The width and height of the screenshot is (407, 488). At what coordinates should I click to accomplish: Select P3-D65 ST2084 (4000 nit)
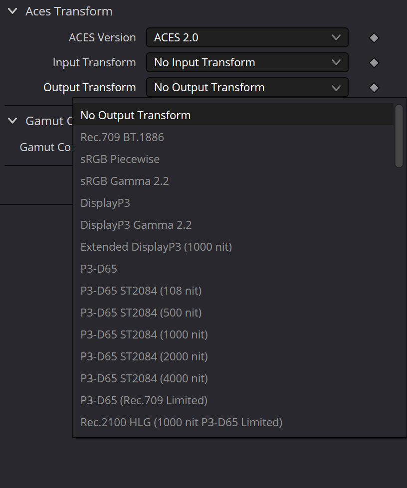(233, 378)
